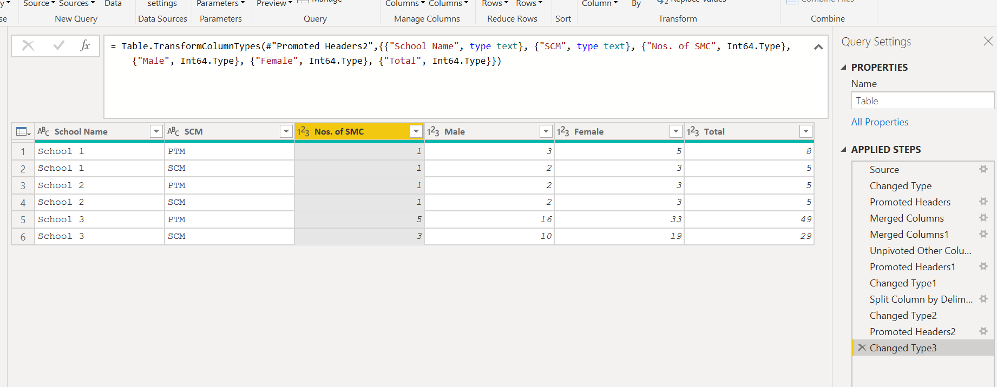
Task: Open settings gear for Promoted Headers1 step
Action: click(x=983, y=266)
